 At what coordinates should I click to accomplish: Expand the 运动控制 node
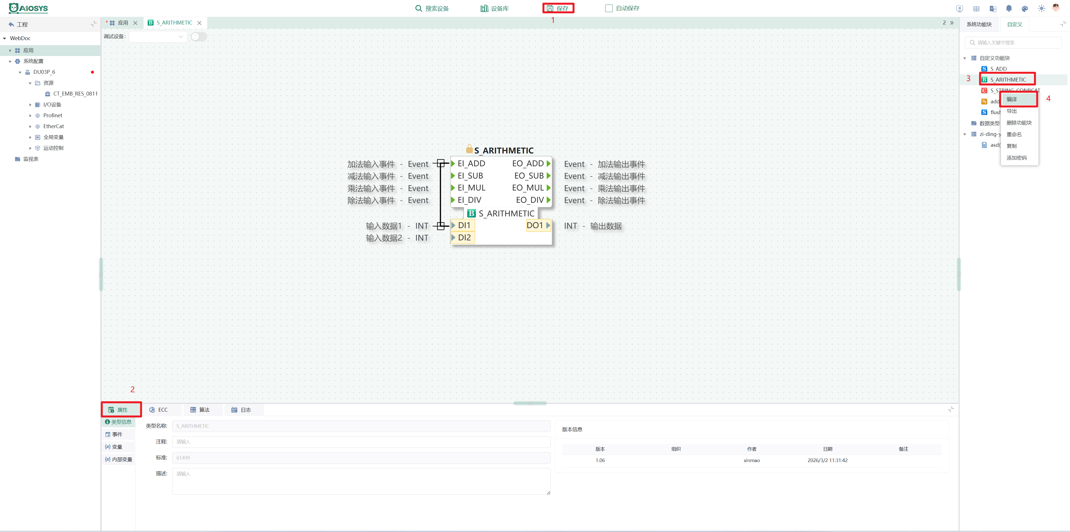30,148
